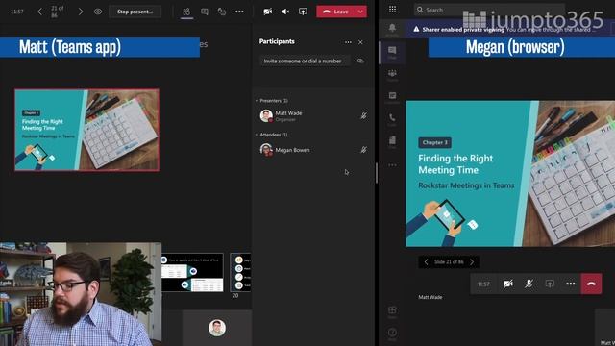Click Slide 21 of 86 label
The image size is (615, 346).
449,262
